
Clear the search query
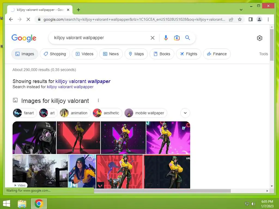[x=153, y=38]
